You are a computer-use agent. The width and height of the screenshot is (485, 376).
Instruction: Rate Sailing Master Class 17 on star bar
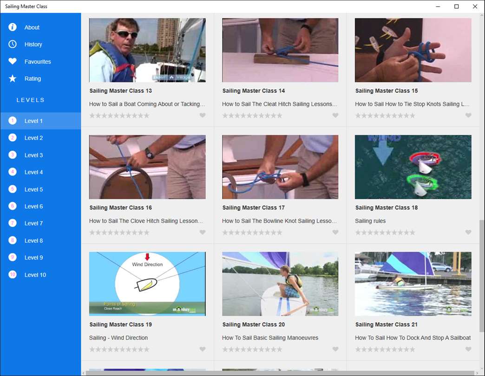252,233
